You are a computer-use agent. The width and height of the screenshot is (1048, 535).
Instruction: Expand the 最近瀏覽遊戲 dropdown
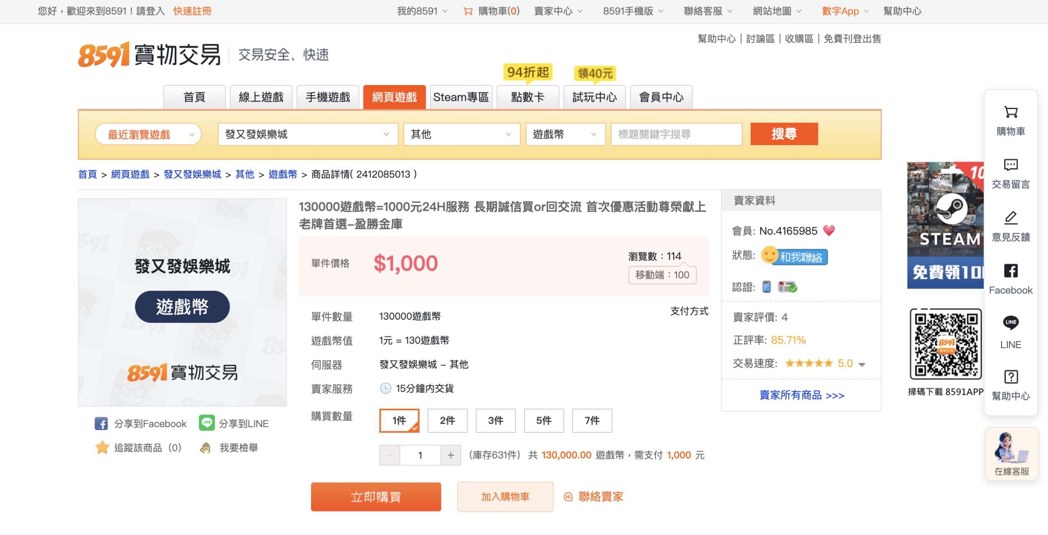pos(148,134)
